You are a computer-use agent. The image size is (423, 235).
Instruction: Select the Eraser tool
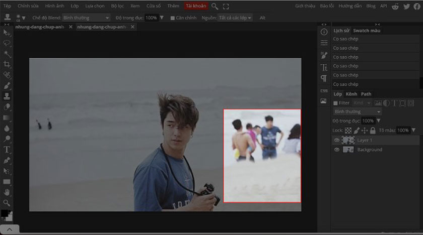pos(7,107)
